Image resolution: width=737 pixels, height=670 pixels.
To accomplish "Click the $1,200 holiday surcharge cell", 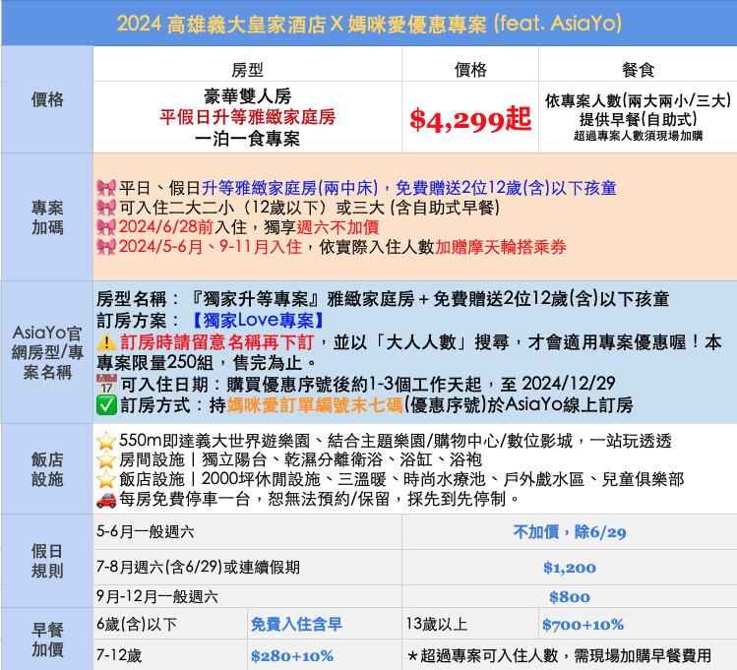I will click(x=569, y=568).
